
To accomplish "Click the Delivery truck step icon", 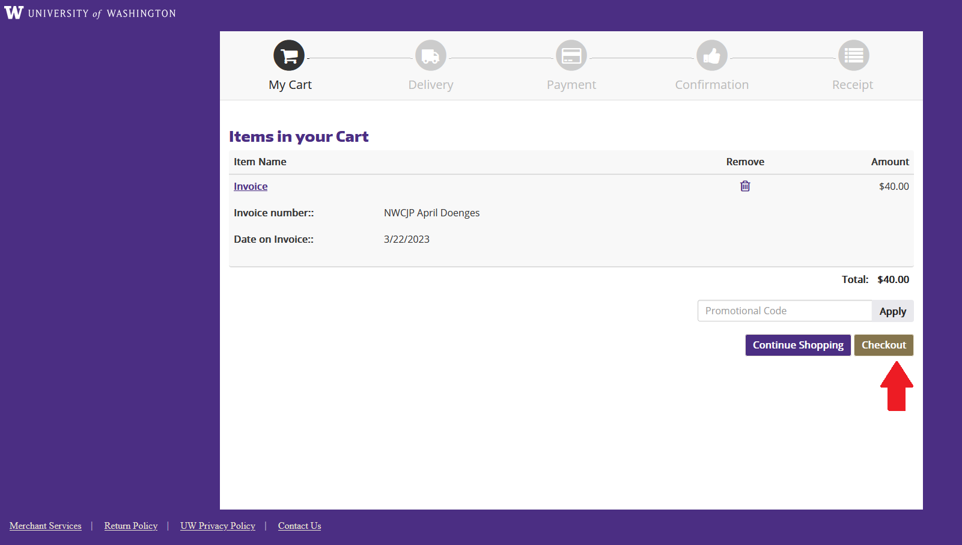I will click(431, 55).
